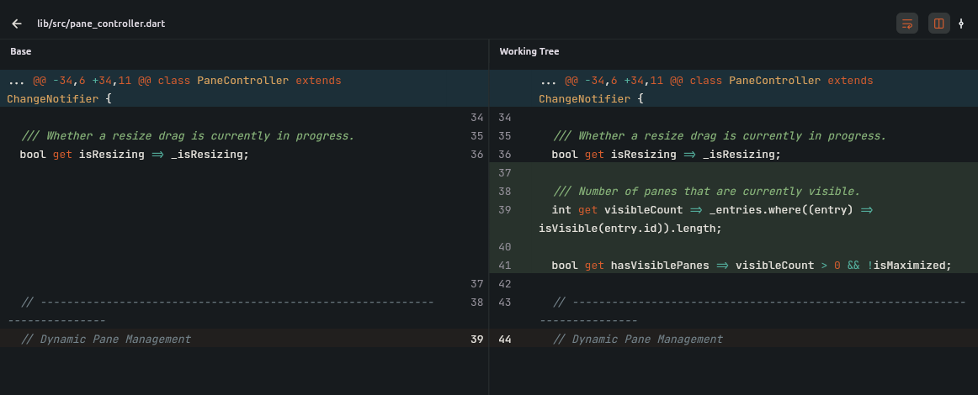
Task: Go back using the left arrow
Action: click(17, 24)
